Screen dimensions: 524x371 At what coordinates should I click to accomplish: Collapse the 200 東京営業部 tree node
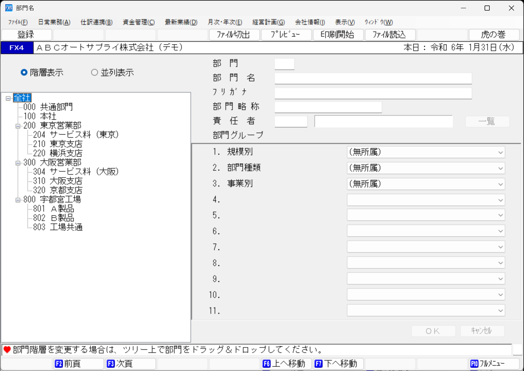click(17, 126)
